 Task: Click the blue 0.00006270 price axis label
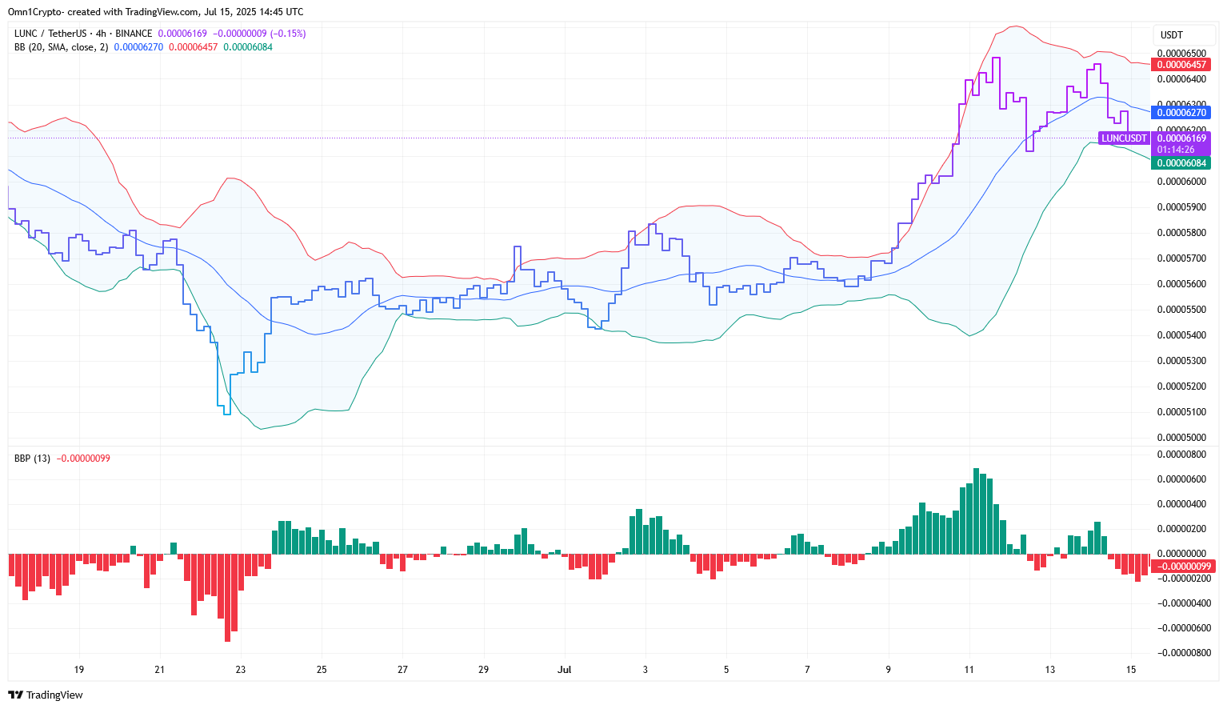click(x=1181, y=113)
